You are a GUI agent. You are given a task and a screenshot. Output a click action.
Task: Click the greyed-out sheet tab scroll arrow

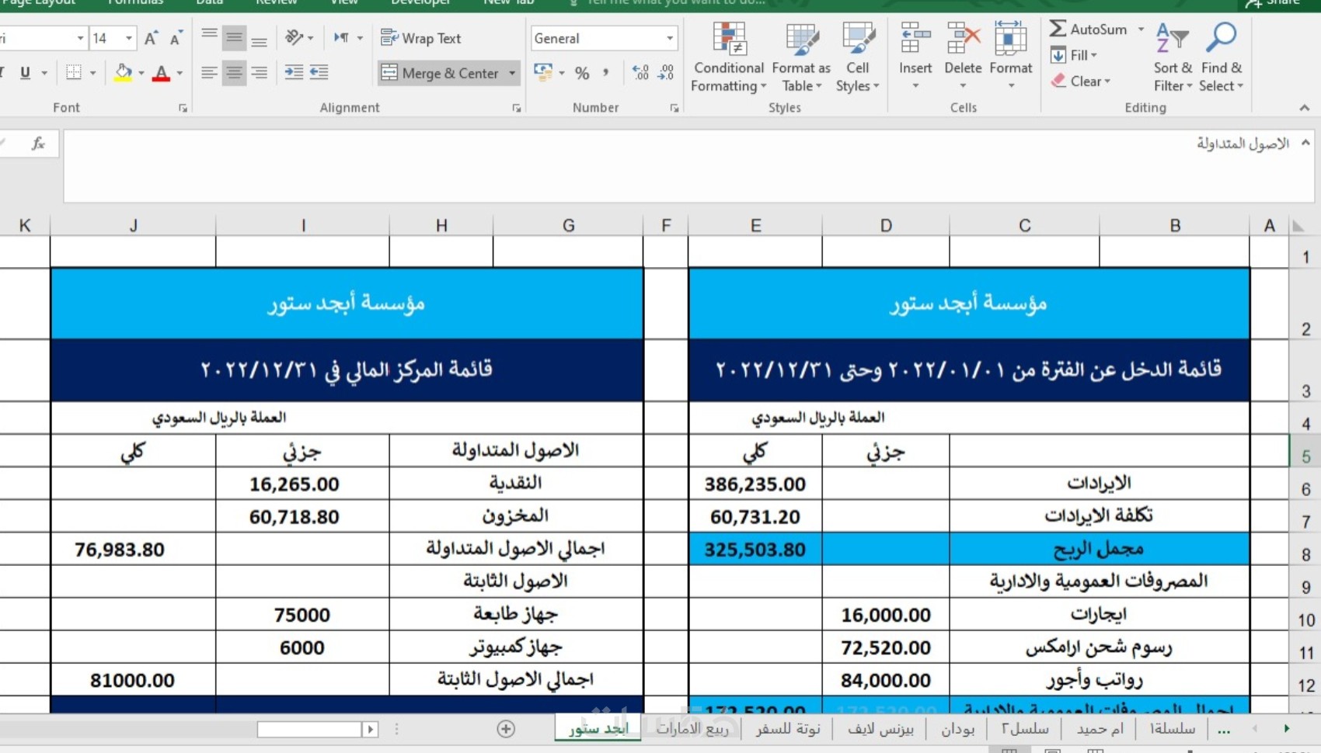pos(1254,728)
